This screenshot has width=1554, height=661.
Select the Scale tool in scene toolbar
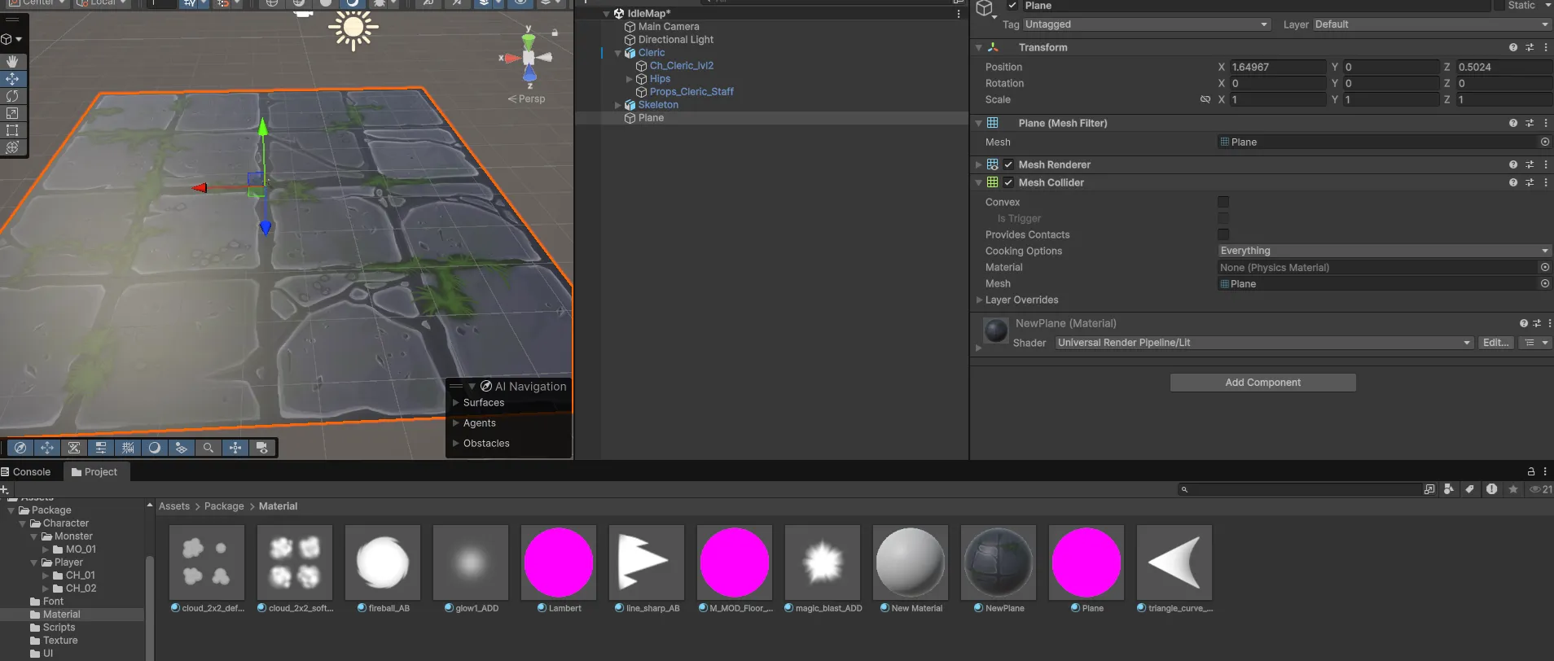click(12, 113)
